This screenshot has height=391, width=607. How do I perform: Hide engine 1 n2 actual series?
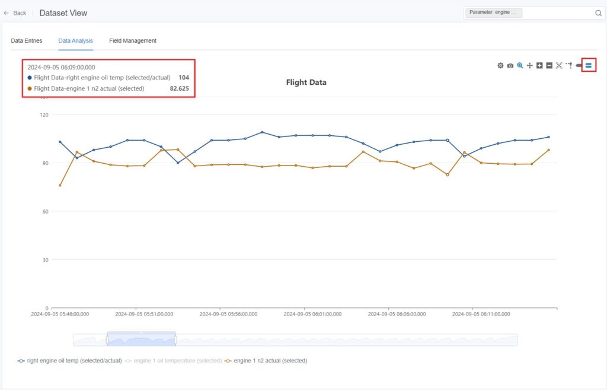266,360
